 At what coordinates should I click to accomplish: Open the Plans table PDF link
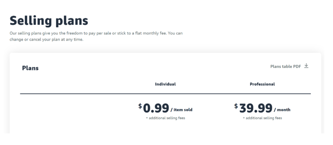(x=286, y=66)
